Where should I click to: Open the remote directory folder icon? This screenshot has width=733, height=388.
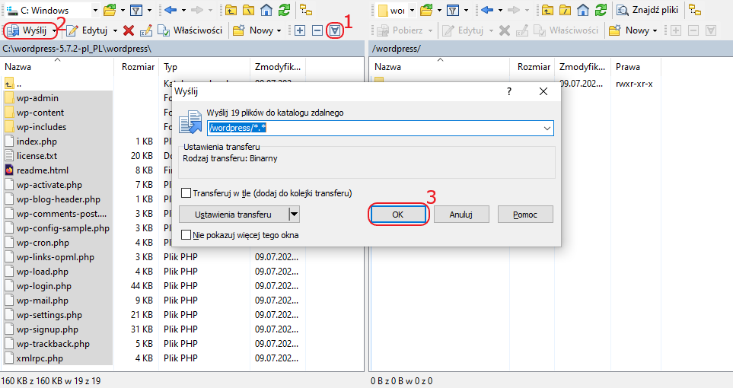[x=426, y=10]
